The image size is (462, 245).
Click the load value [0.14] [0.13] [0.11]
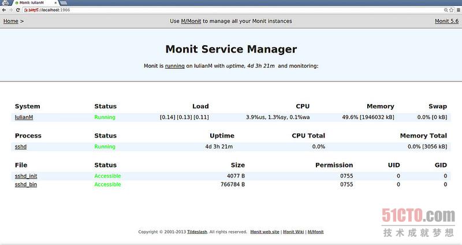pos(184,117)
